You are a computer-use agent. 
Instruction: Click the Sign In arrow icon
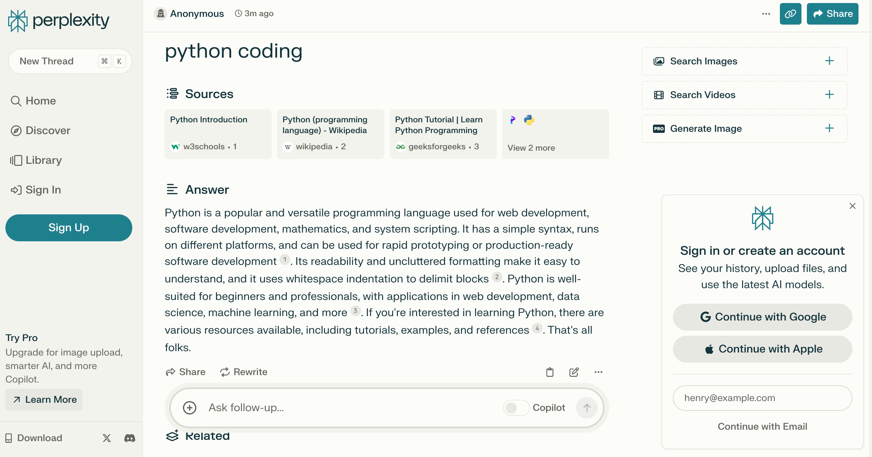[16, 190]
